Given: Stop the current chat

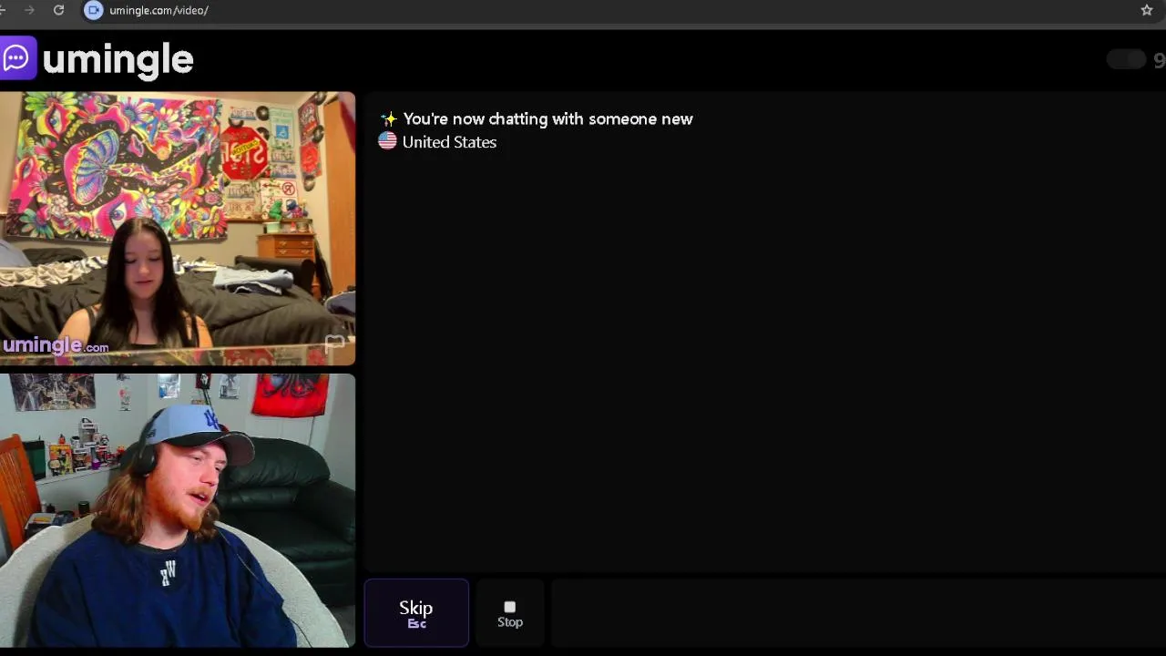Looking at the screenshot, I should pyautogui.click(x=510, y=613).
